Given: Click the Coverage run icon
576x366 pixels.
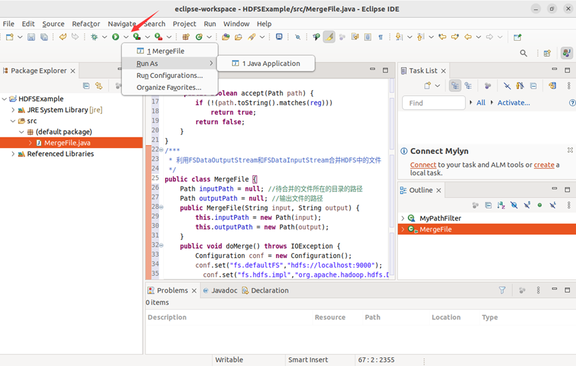Looking at the screenshot, I should click(137, 37).
